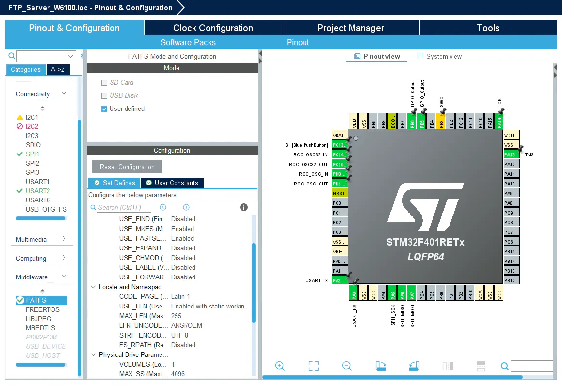Rotate the chip view counter-clockwise
The width and height of the screenshot is (562, 385).
point(414,366)
